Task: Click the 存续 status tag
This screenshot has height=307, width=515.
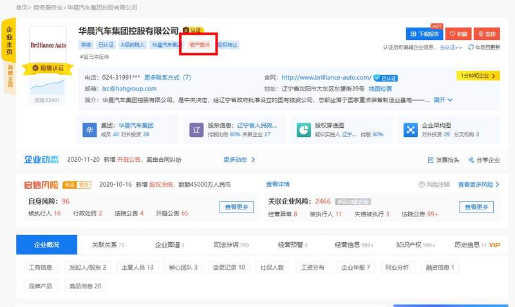Action: (x=86, y=45)
